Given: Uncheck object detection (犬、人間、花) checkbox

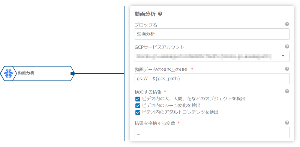Looking at the screenshot, I should 138,99.
